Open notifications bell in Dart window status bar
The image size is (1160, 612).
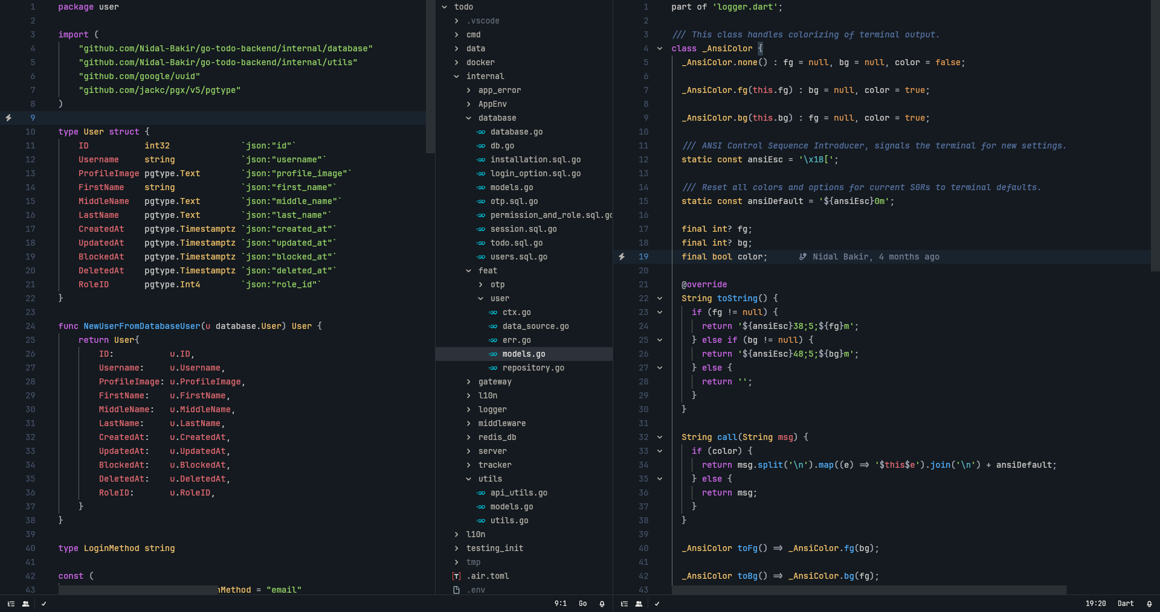[1149, 604]
